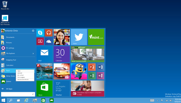Image resolution: width=181 pixels, height=103 pixels.
Task: Open the red Video tile
Action: point(40,41)
